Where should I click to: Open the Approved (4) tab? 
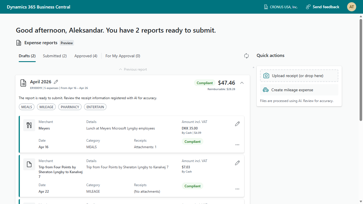click(x=86, y=56)
